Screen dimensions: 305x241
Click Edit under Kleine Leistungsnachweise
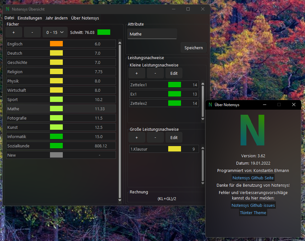[x=174, y=73]
